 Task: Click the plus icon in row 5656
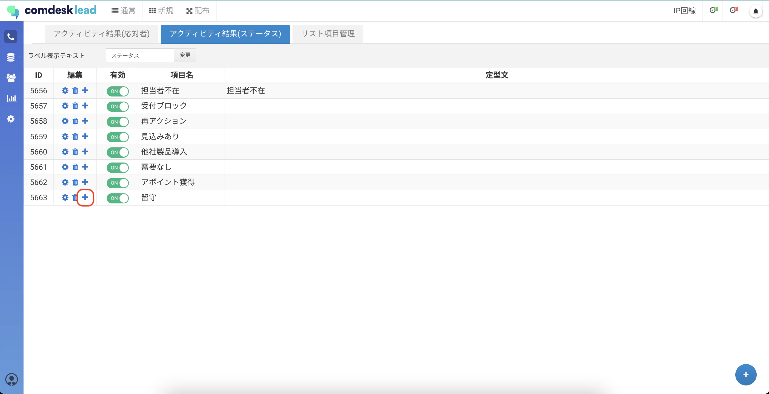pos(85,90)
